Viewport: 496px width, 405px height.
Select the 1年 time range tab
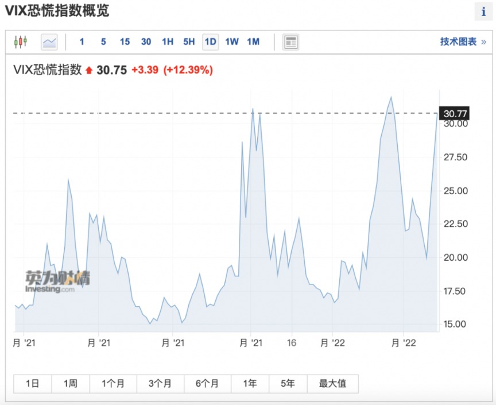pyautogui.click(x=250, y=383)
